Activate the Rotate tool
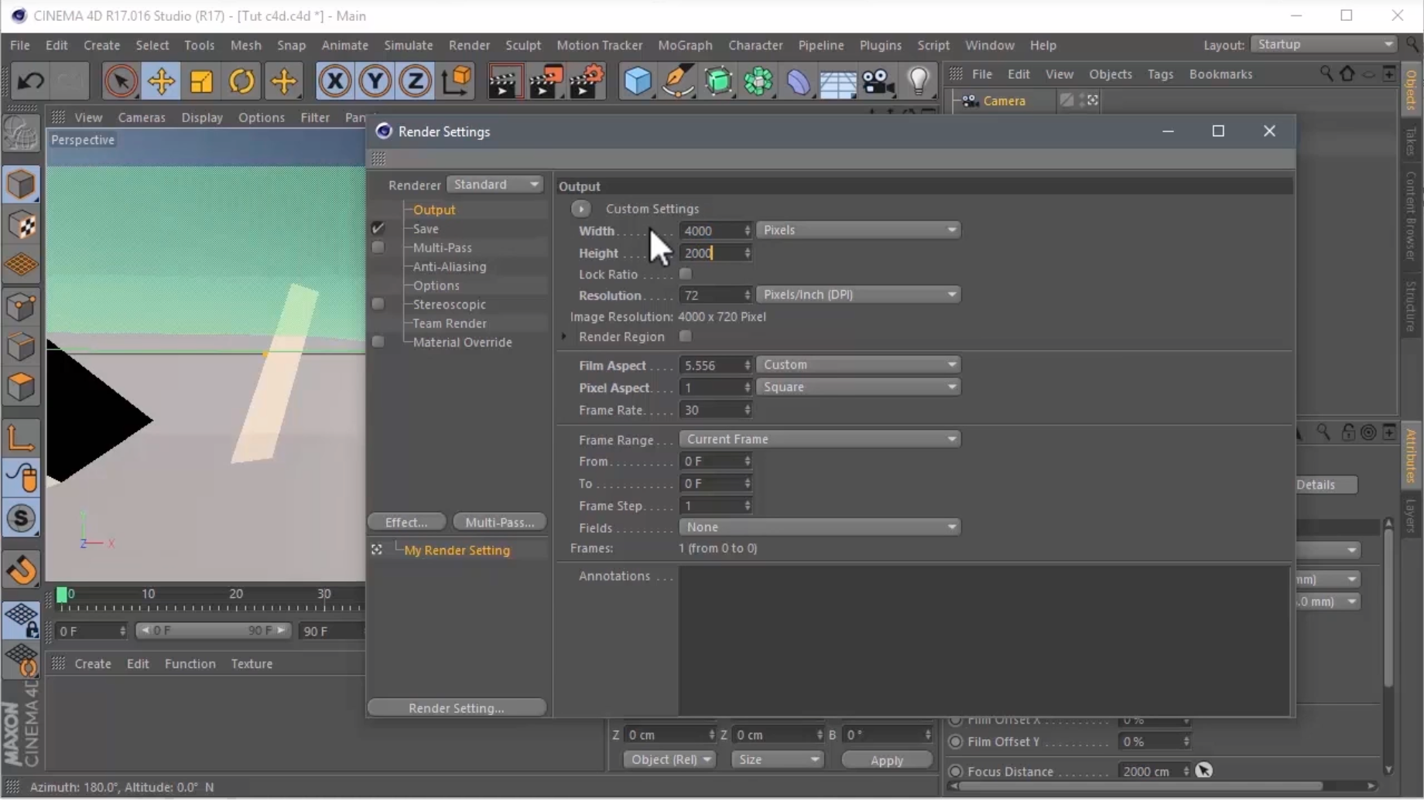1424x801 pixels. [x=241, y=81]
